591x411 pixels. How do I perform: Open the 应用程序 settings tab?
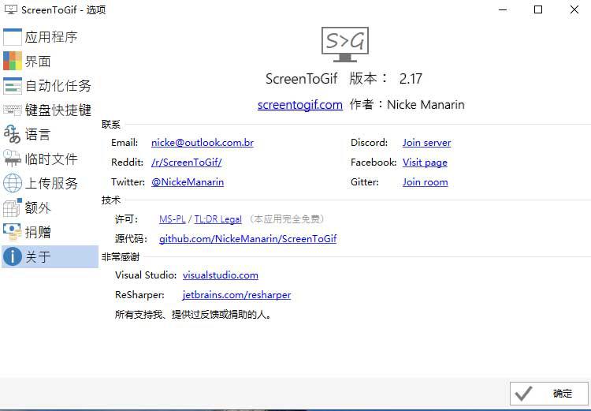(x=50, y=37)
